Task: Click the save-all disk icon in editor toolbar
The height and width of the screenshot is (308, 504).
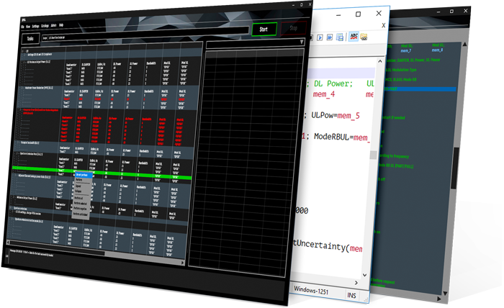Action: pyautogui.click(x=340, y=37)
